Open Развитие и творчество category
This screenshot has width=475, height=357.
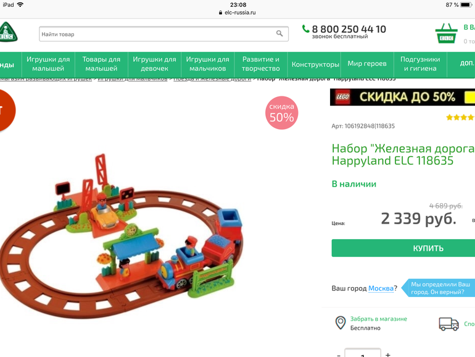(261, 64)
